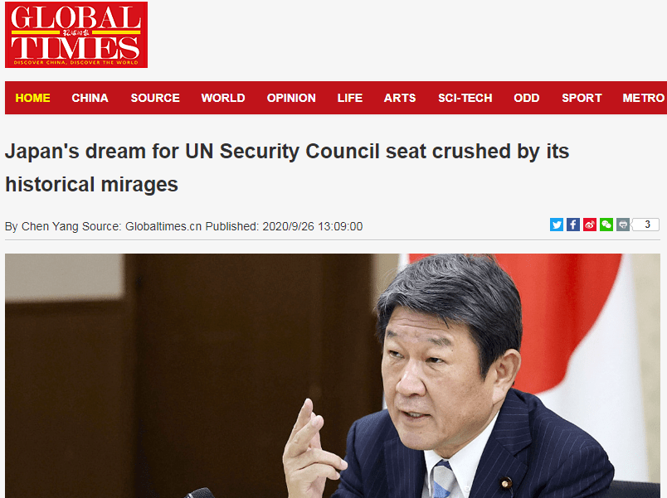667x498 pixels.
Task: Open the SCI-TECH section
Action: (465, 98)
